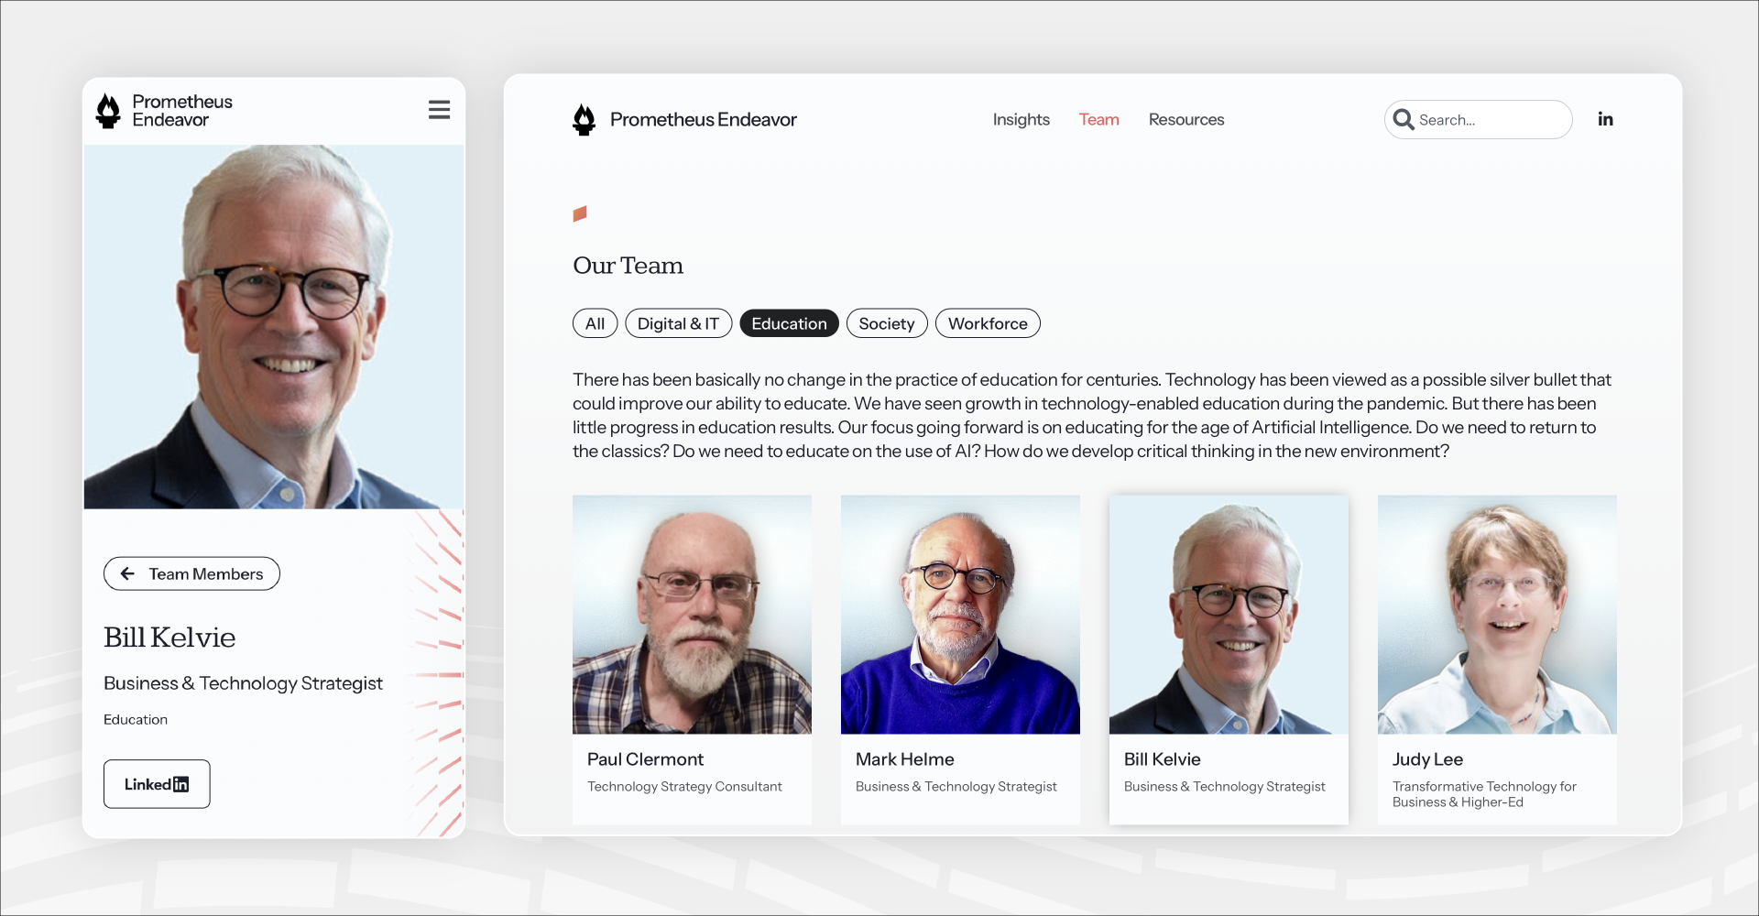Click the back arrow in Team Members button
This screenshot has height=916, width=1759.
[127, 573]
